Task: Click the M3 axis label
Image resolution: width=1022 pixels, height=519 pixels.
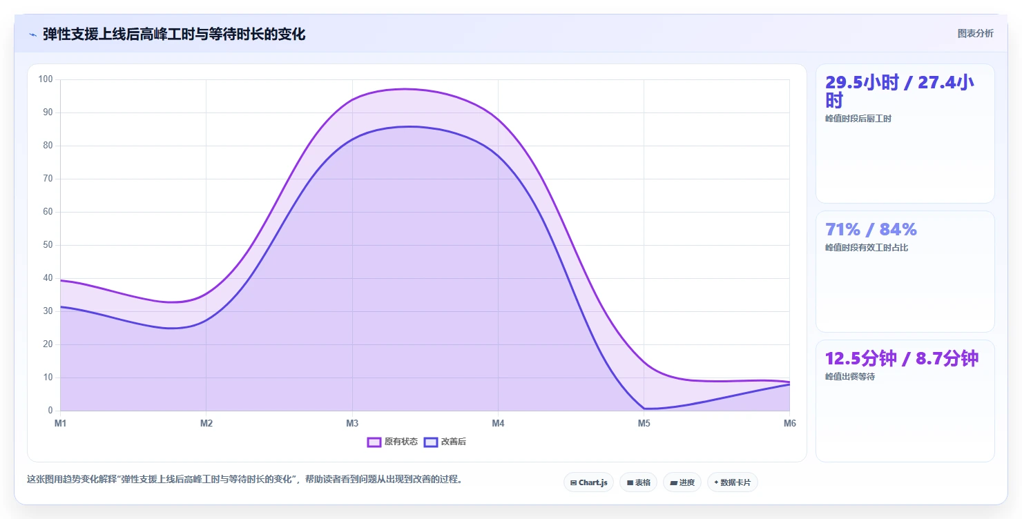Action: point(352,423)
